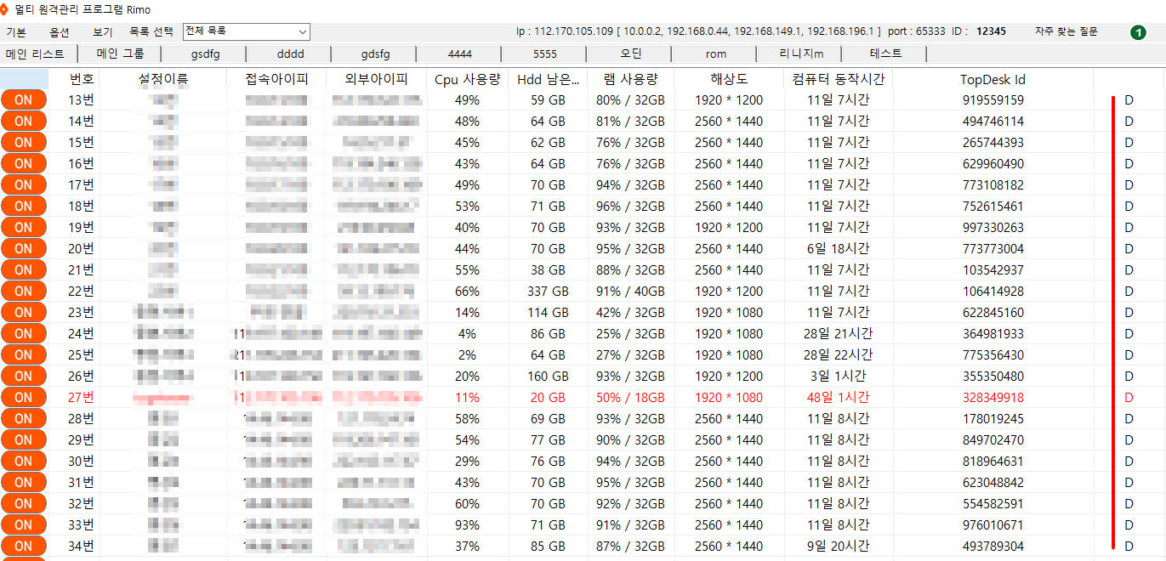Click the 66% CPU usage in row 22번
1166x561 pixels.
tap(467, 292)
